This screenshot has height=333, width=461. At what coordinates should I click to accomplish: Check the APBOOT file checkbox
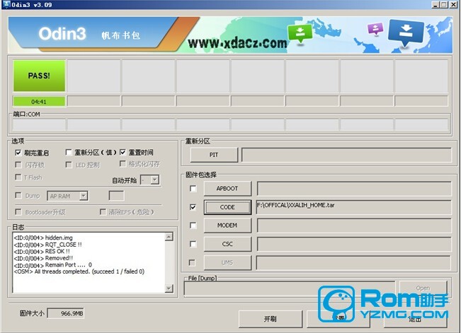[193, 189]
